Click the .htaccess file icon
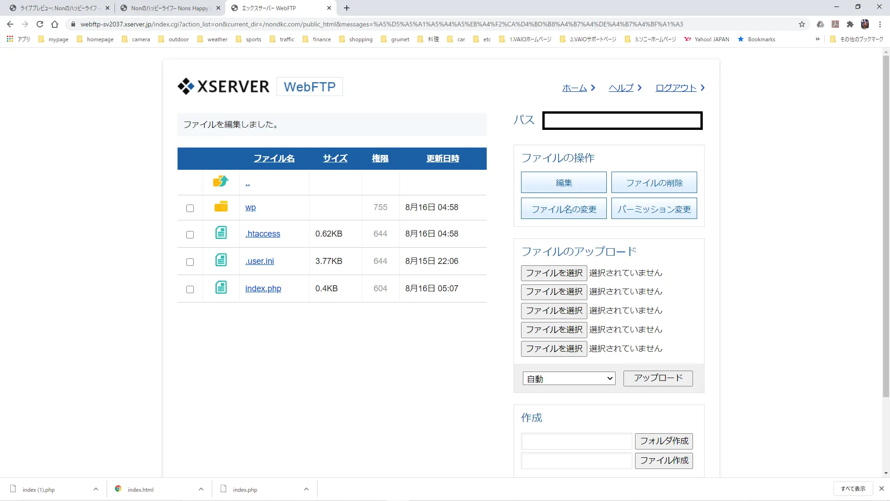 tap(221, 232)
